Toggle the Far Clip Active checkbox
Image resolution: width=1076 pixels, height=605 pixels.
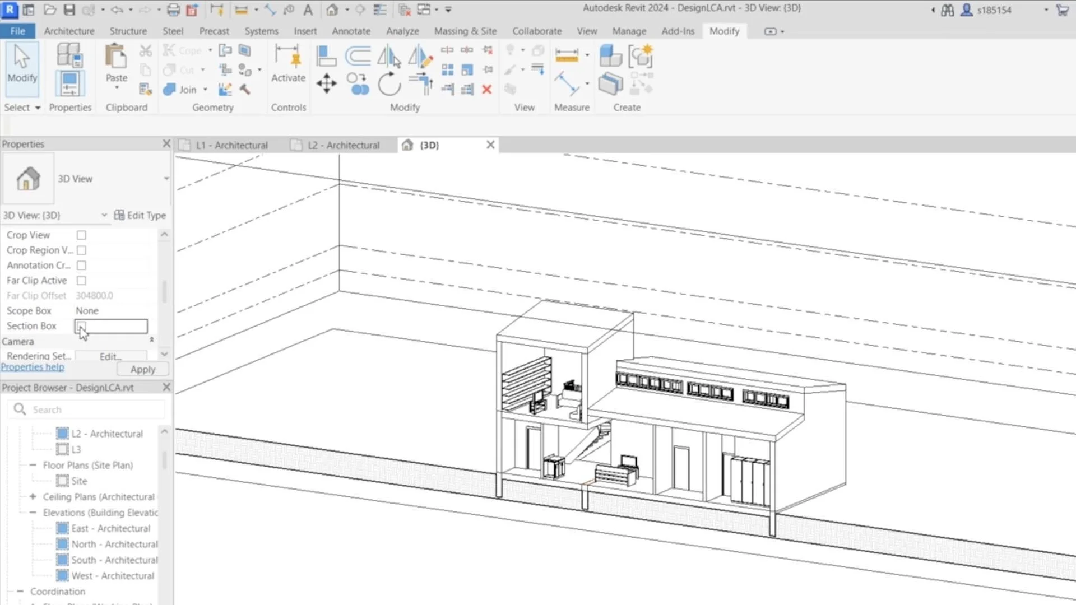point(81,281)
